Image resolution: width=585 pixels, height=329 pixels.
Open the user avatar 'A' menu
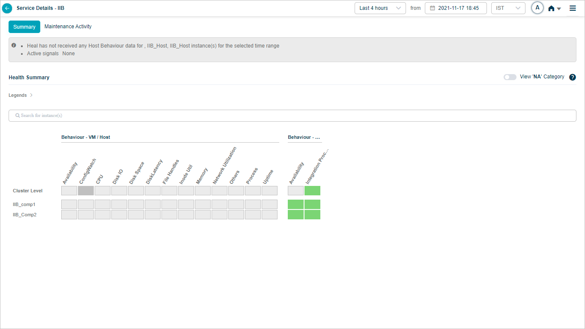click(x=537, y=8)
